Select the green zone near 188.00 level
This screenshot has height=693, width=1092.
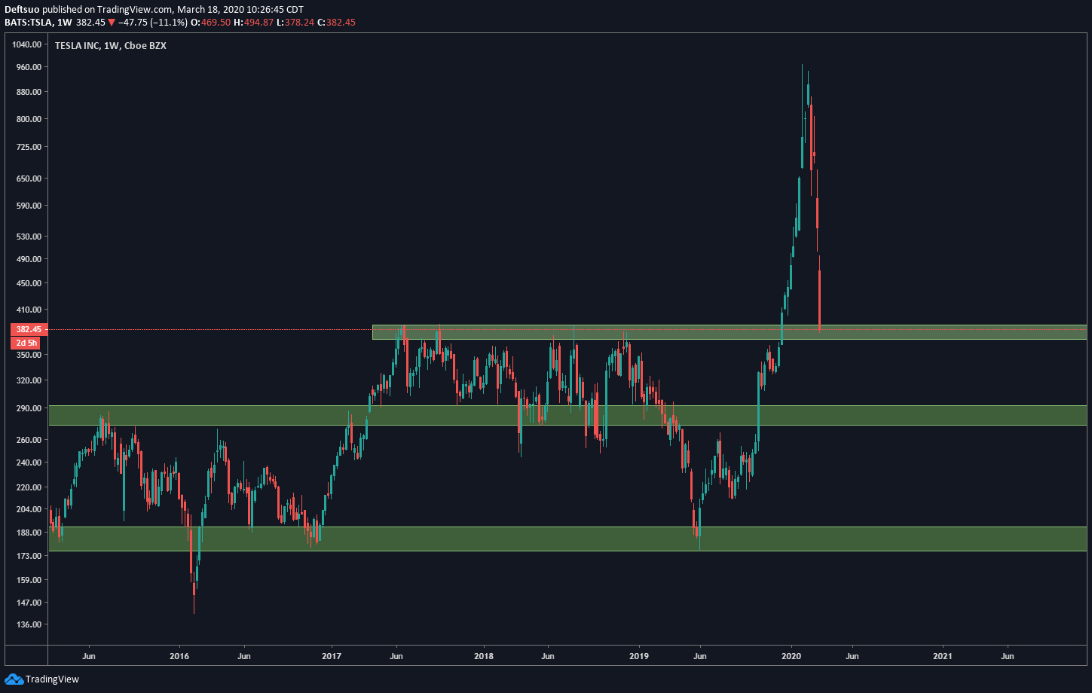[567, 539]
